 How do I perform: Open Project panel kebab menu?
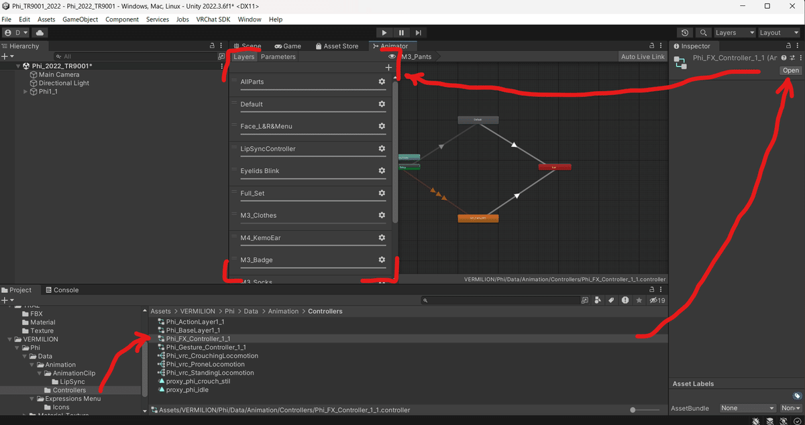pyautogui.click(x=661, y=290)
